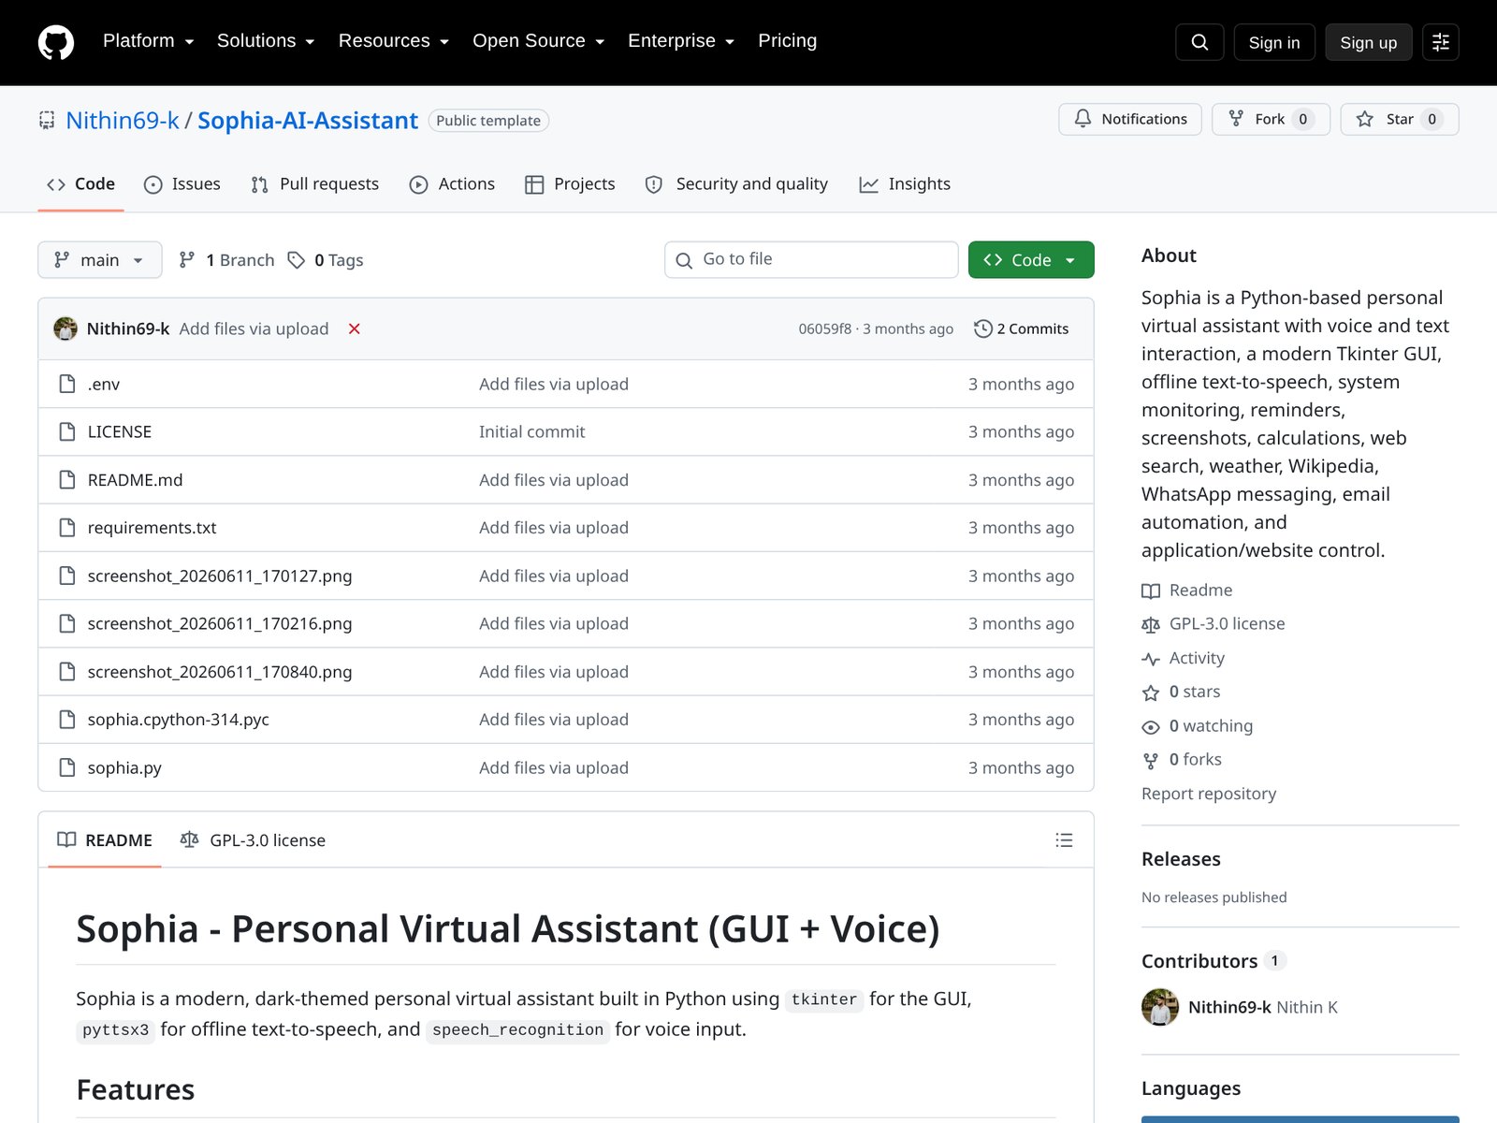The height and width of the screenshot is (1123, 1497).
Task: Expand the Resources menu
Action: 394,40
